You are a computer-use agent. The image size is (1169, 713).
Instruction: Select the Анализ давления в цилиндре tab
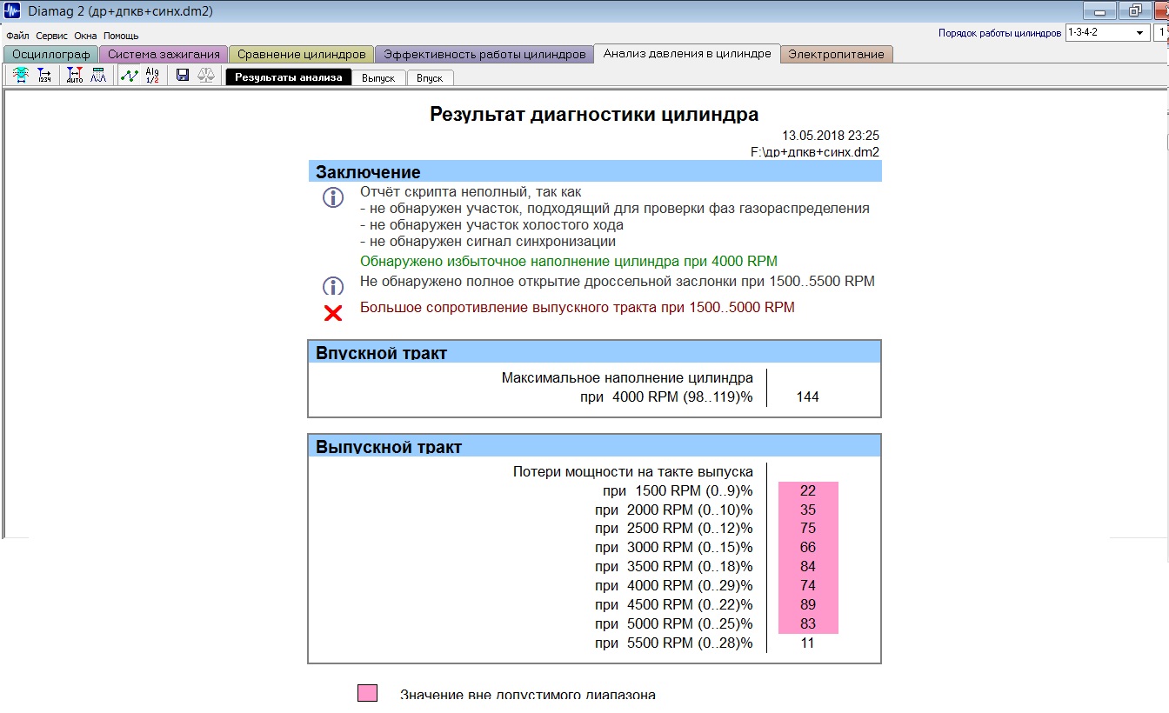coord(687,53)
